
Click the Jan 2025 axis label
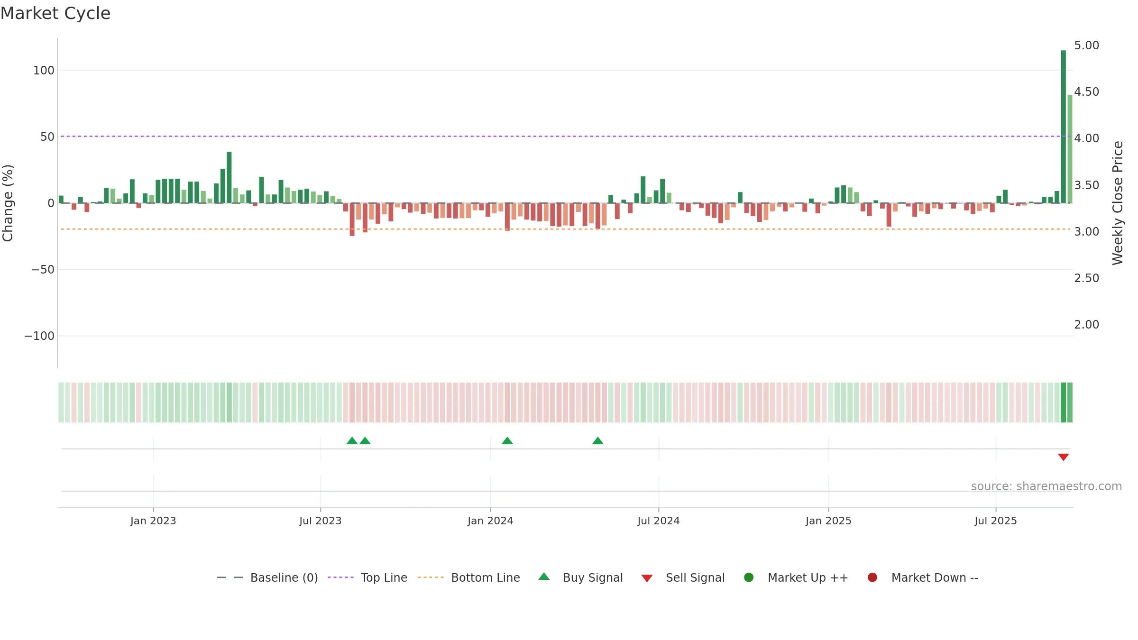[x=828, y=521]
